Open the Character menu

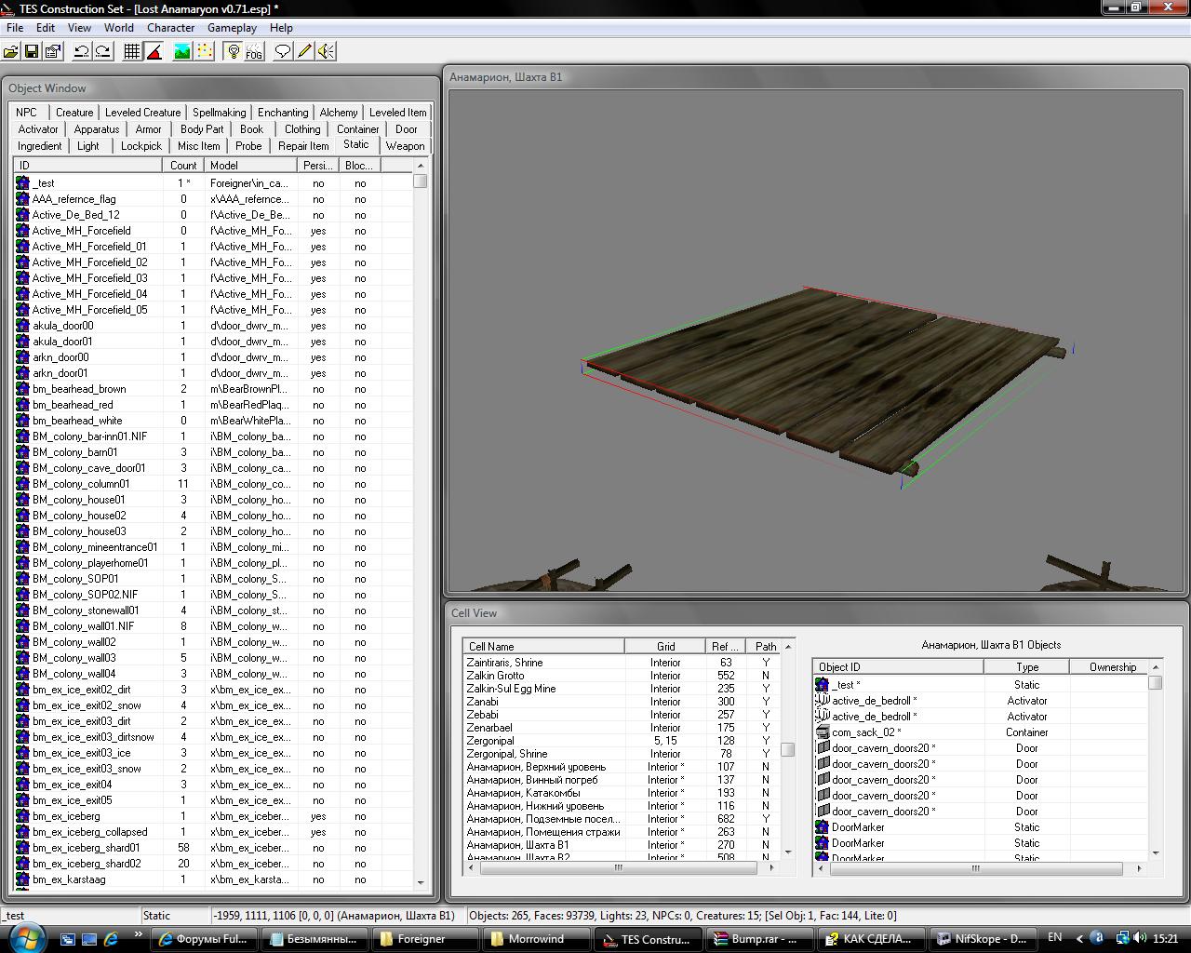(x=171, y=28)
